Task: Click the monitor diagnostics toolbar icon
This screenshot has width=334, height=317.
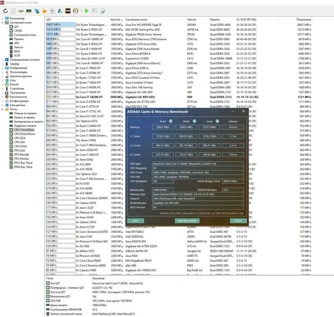Action: (x=37, y=11)
